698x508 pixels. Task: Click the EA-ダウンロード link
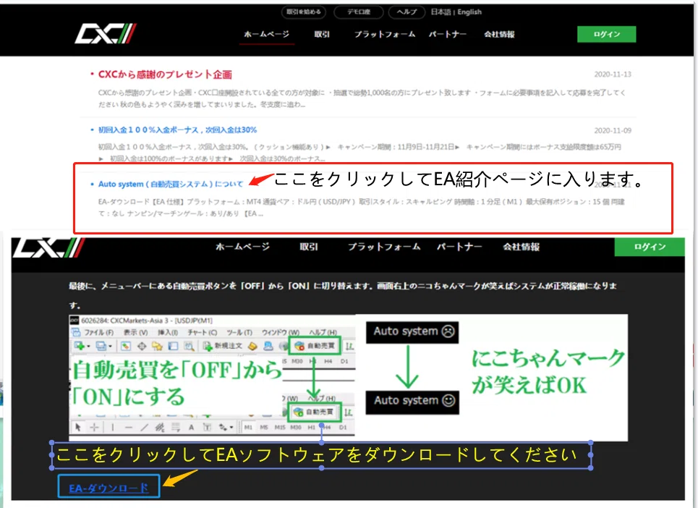pyautogui.click(x=108, y=488)
